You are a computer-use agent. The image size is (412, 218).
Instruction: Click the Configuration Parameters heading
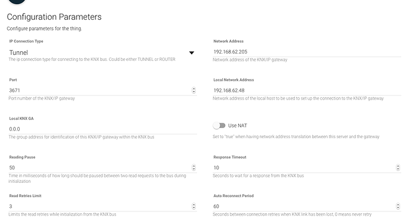[54, 17]
